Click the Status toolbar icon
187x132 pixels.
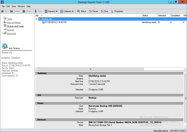click(82, 11)
